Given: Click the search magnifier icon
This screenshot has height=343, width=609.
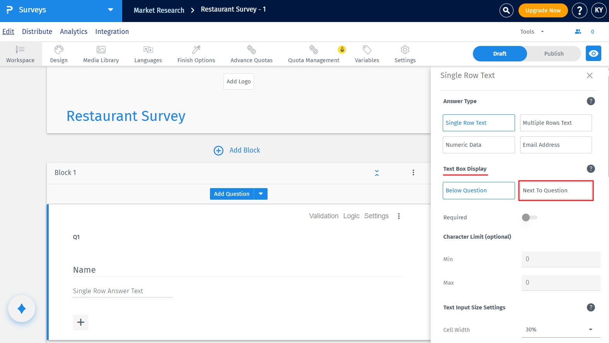Looking at the screenshot, I should [506, 10].
